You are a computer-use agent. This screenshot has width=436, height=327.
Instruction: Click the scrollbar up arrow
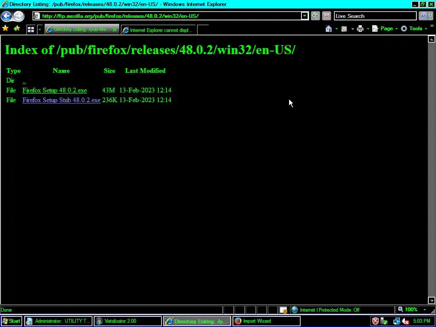(431, 39)
